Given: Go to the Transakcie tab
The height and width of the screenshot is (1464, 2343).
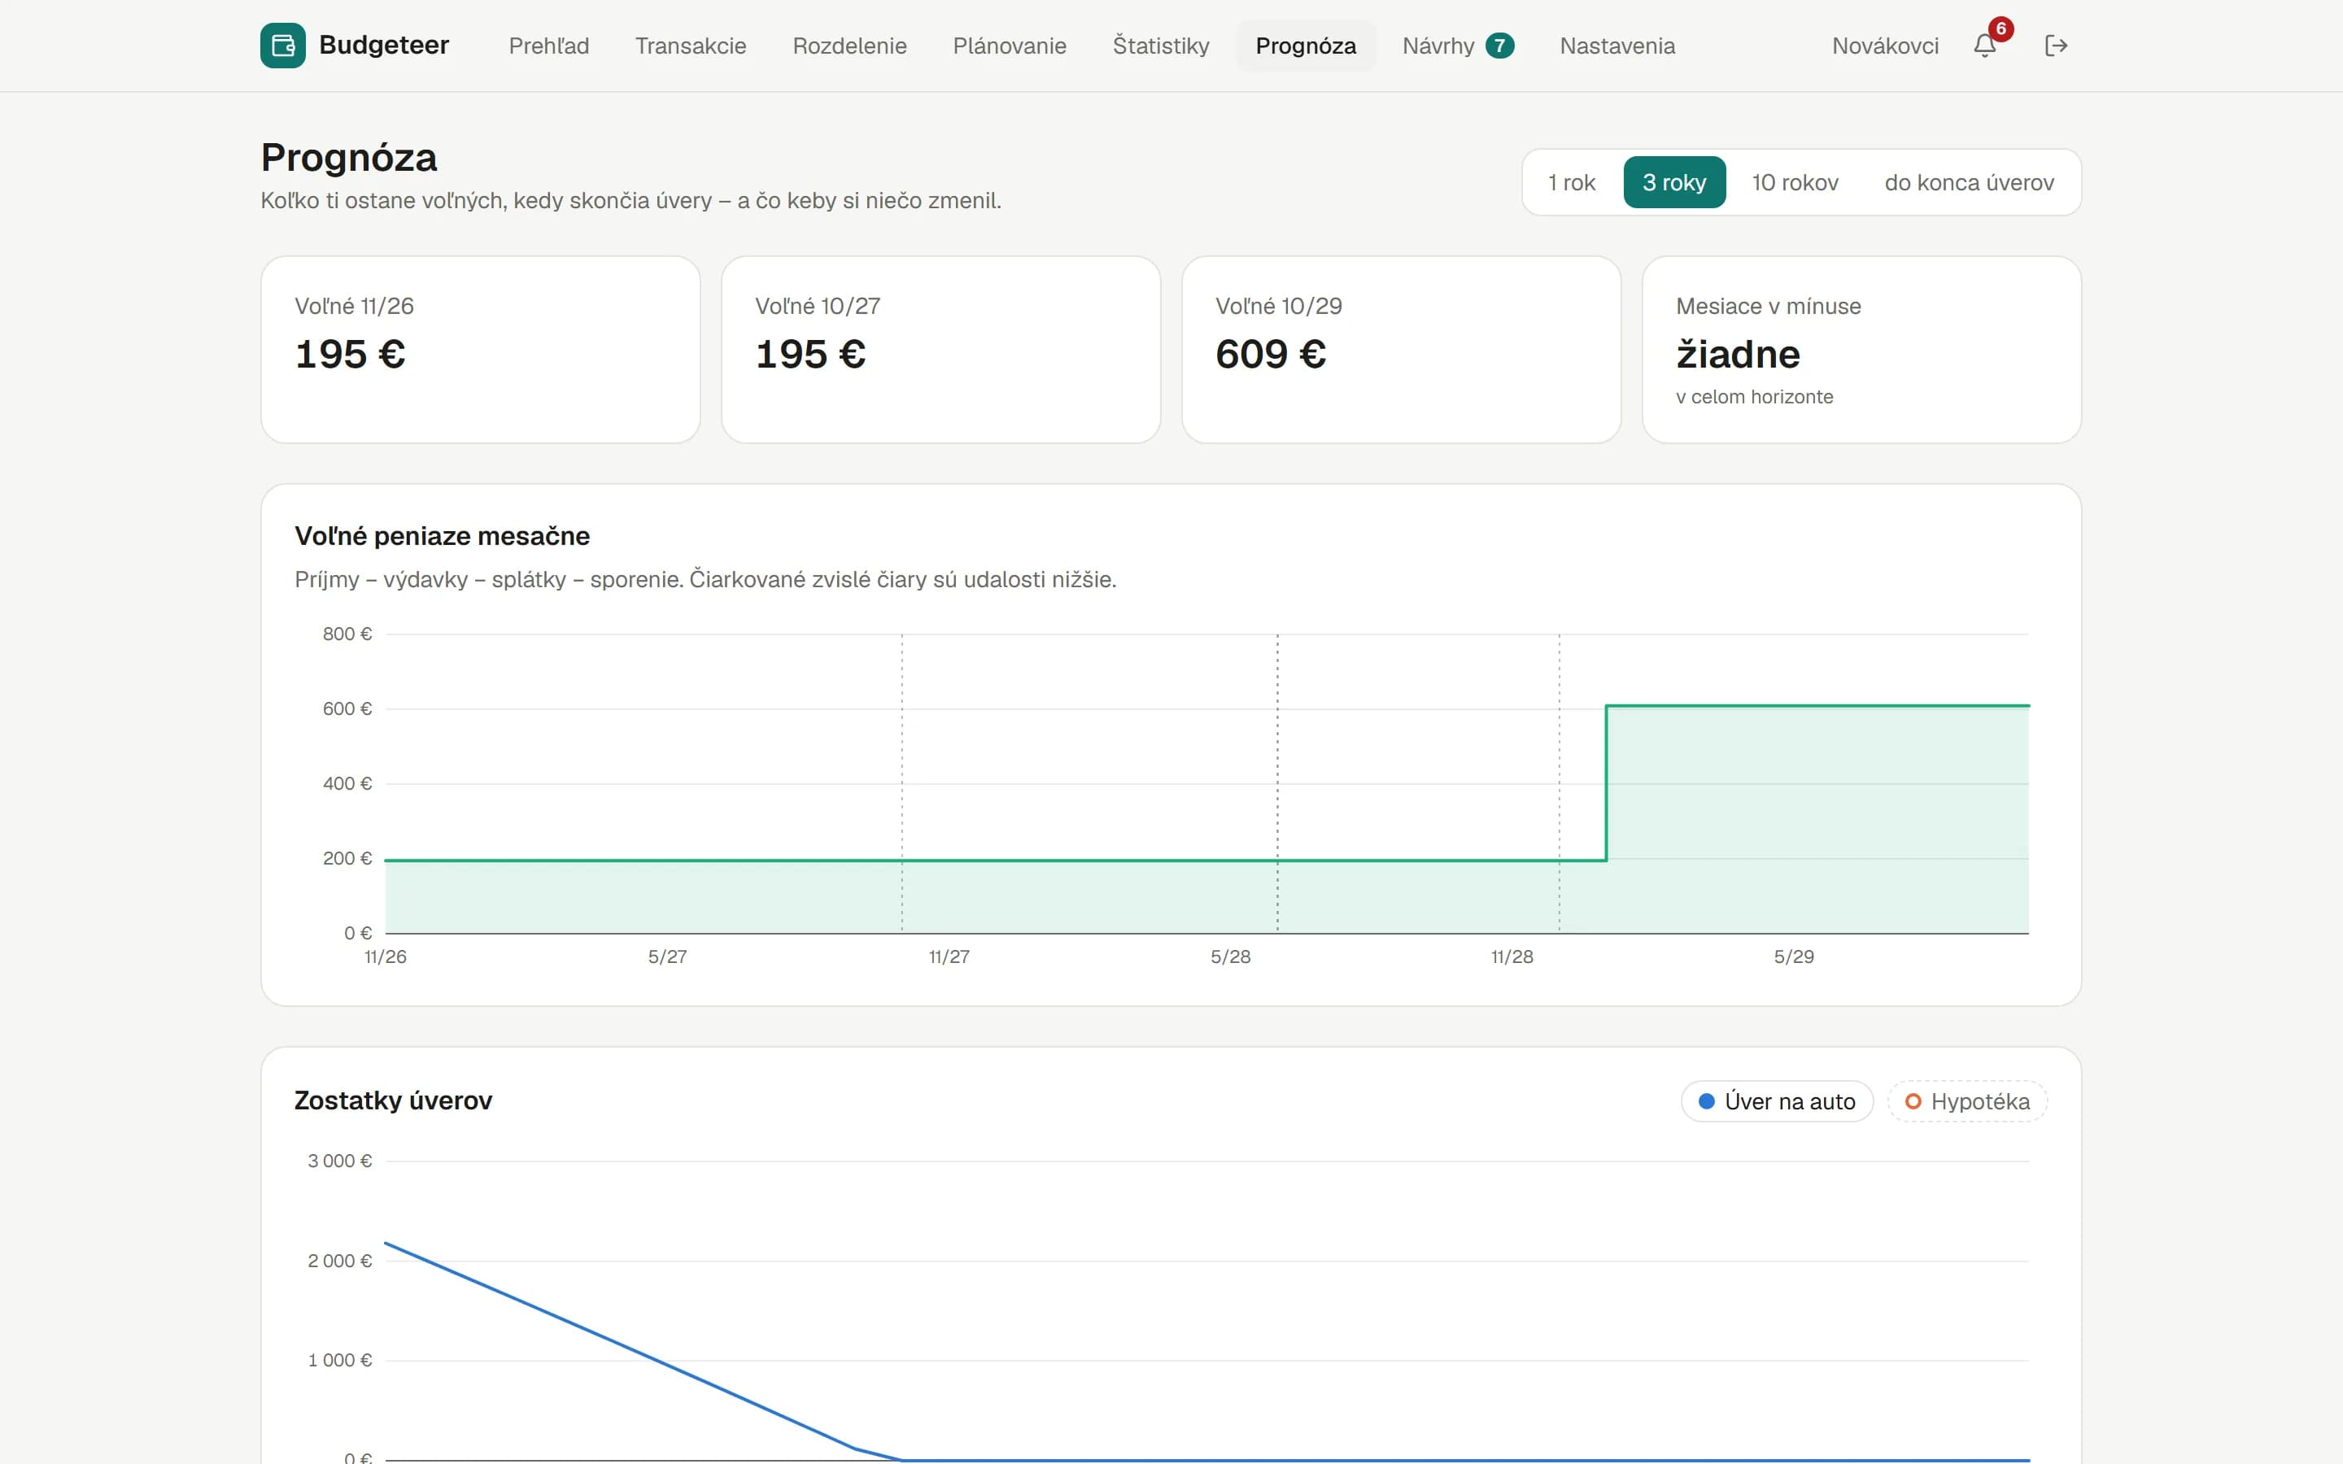Looking at the screenshot, I should (x=691, y=46).
